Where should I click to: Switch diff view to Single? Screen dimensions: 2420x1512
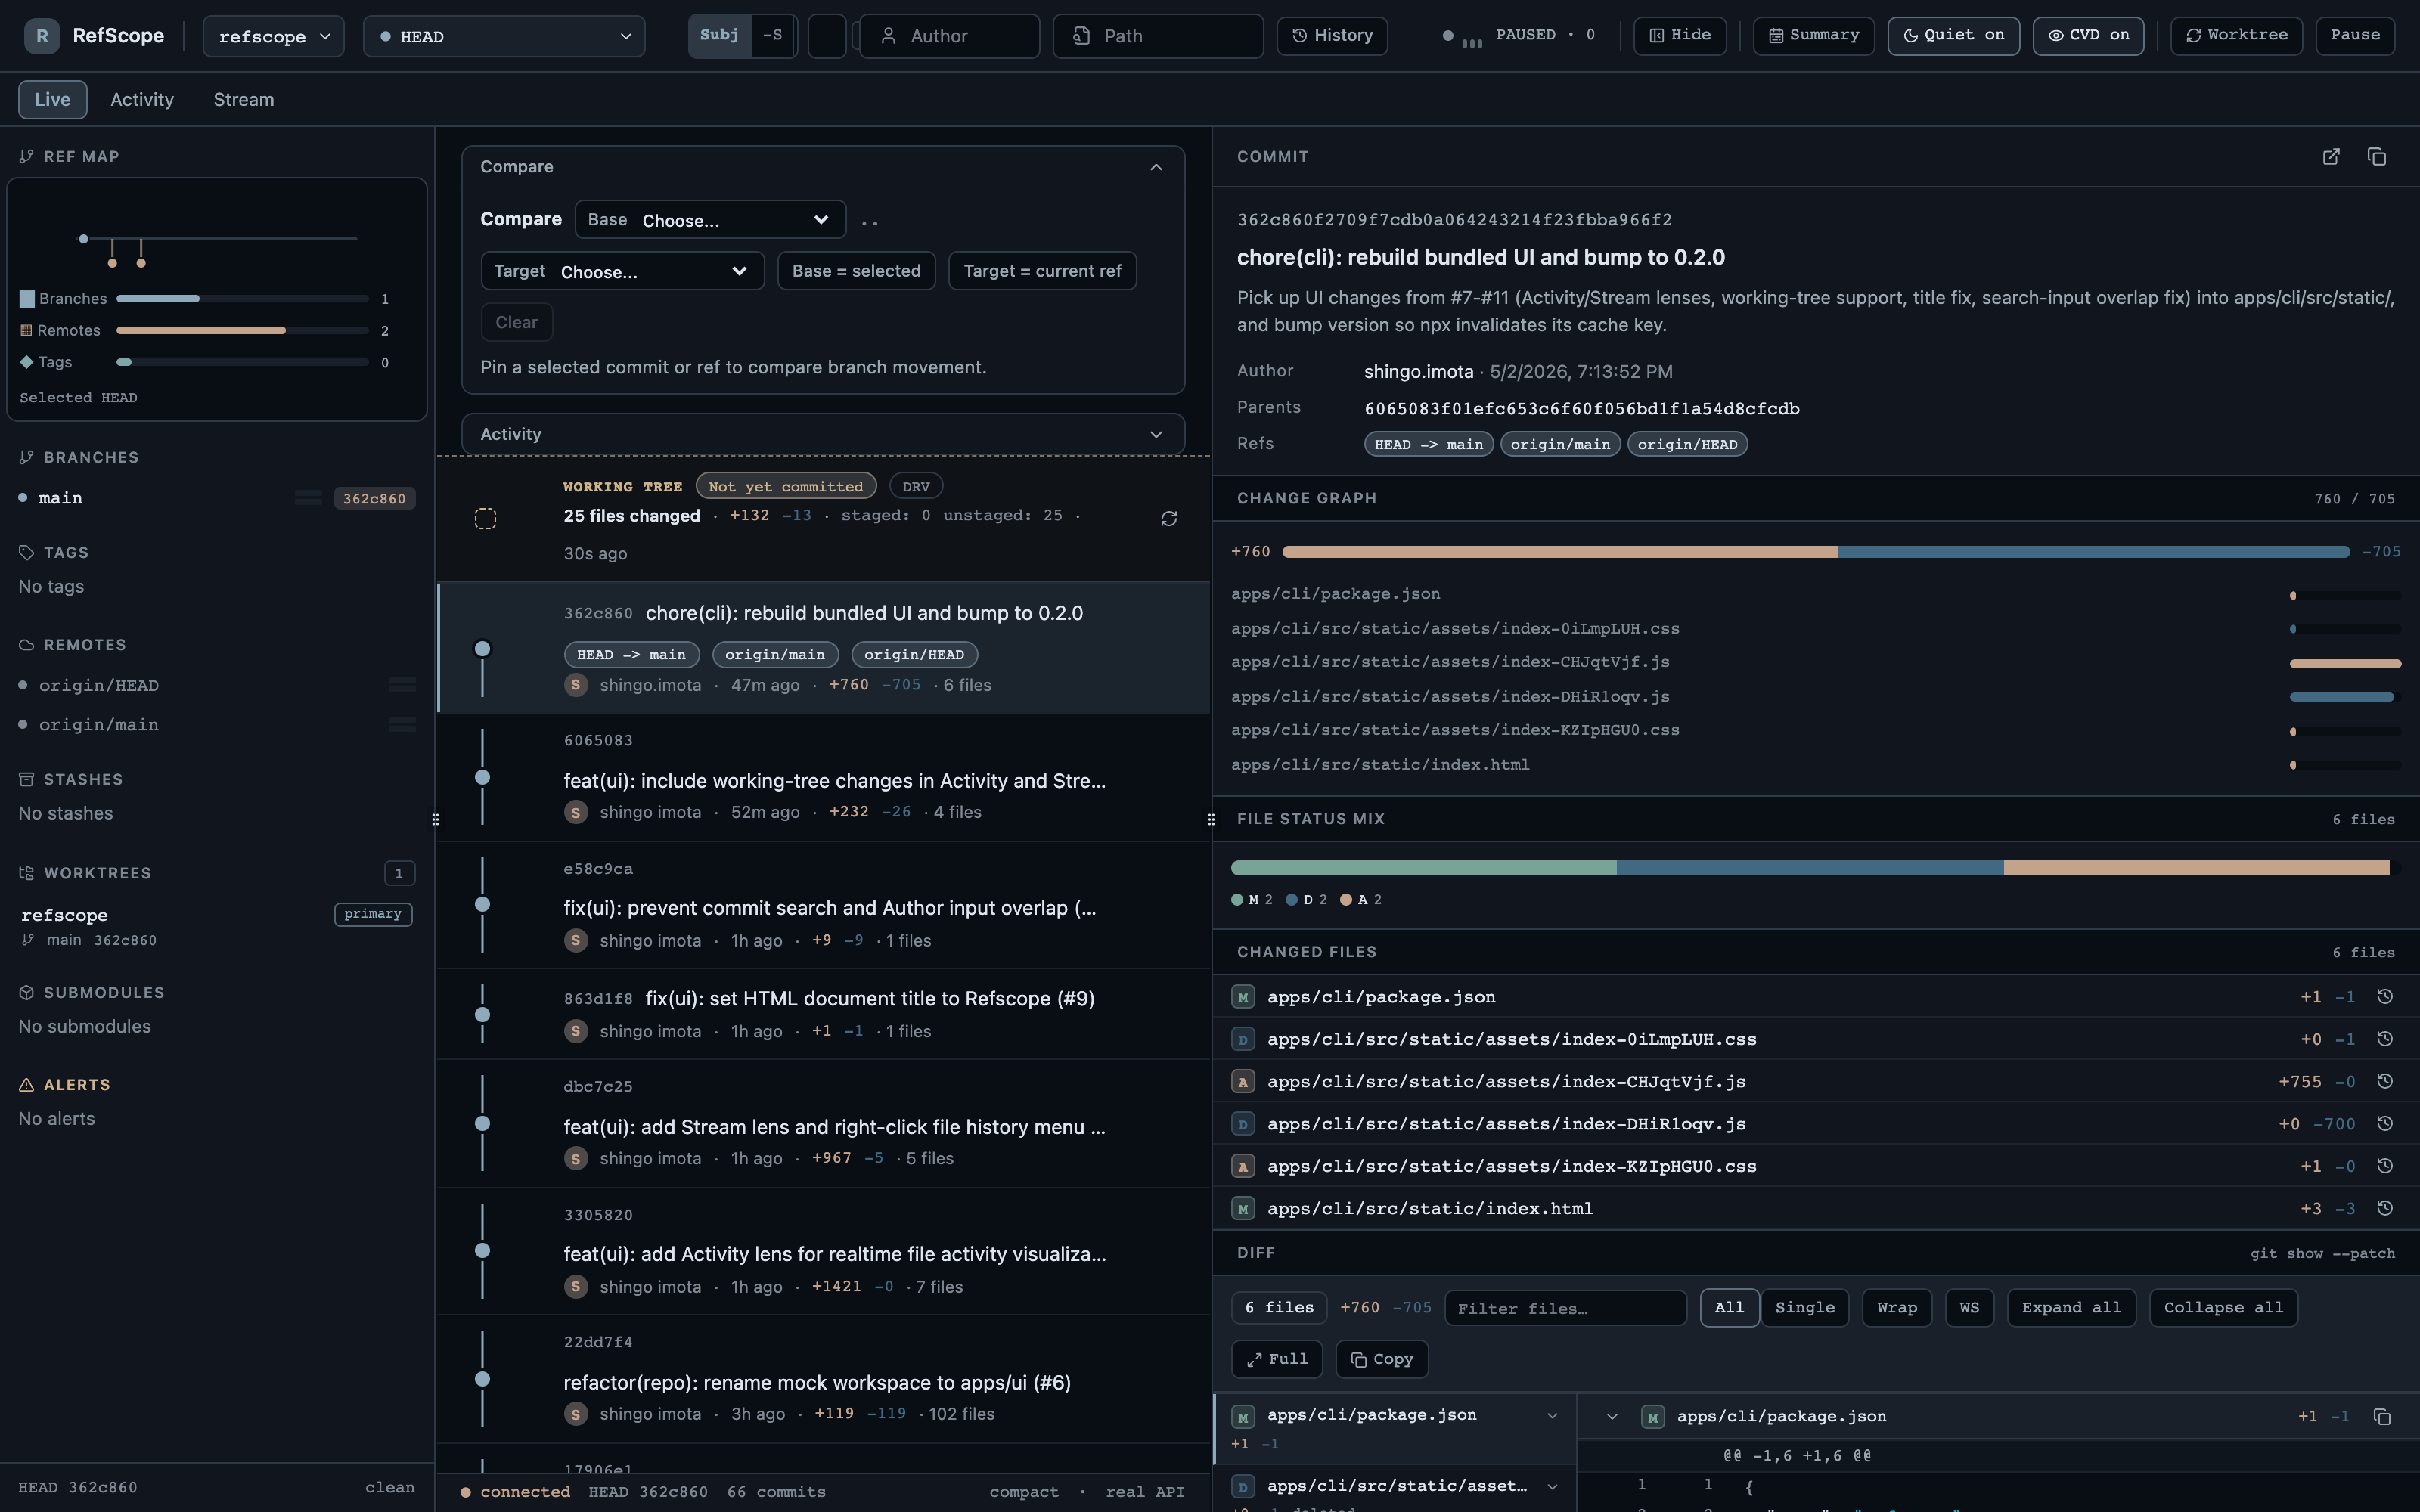pos(1805,1308)
